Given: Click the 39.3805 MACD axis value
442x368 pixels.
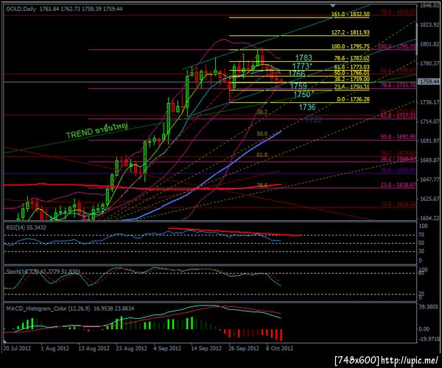Looking at the screenshot, I should point(429,307).
